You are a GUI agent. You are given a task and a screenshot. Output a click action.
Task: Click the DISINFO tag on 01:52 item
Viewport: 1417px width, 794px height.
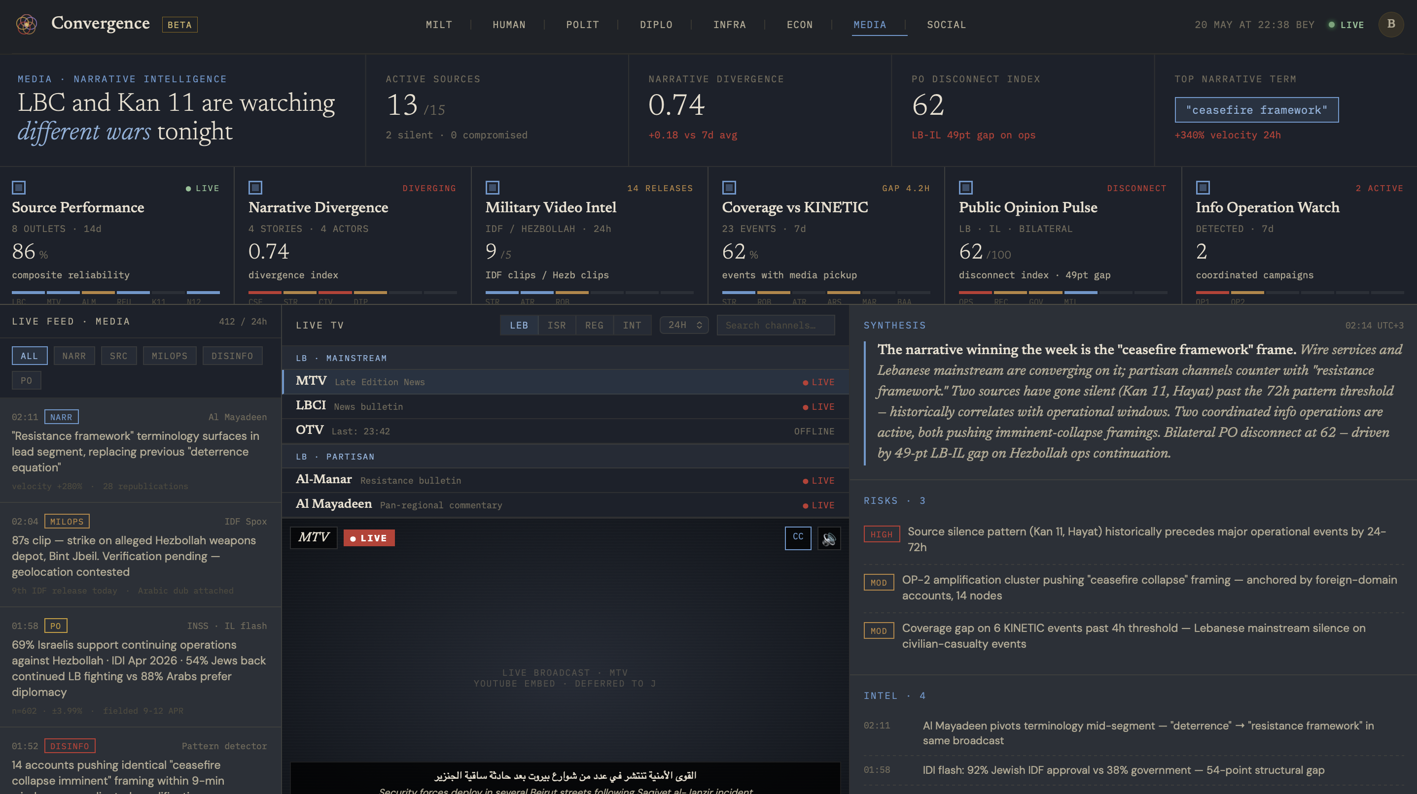[70, 746]
